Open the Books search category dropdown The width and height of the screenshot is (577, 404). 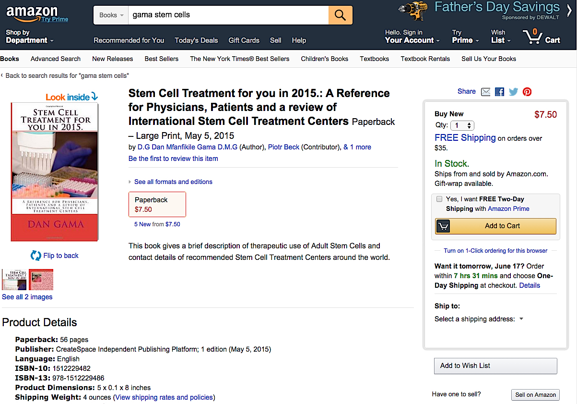coord(111,15)
